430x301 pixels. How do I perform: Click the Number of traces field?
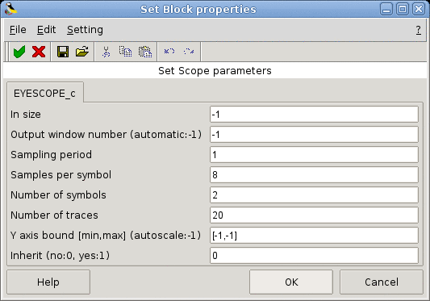point(314,215)
